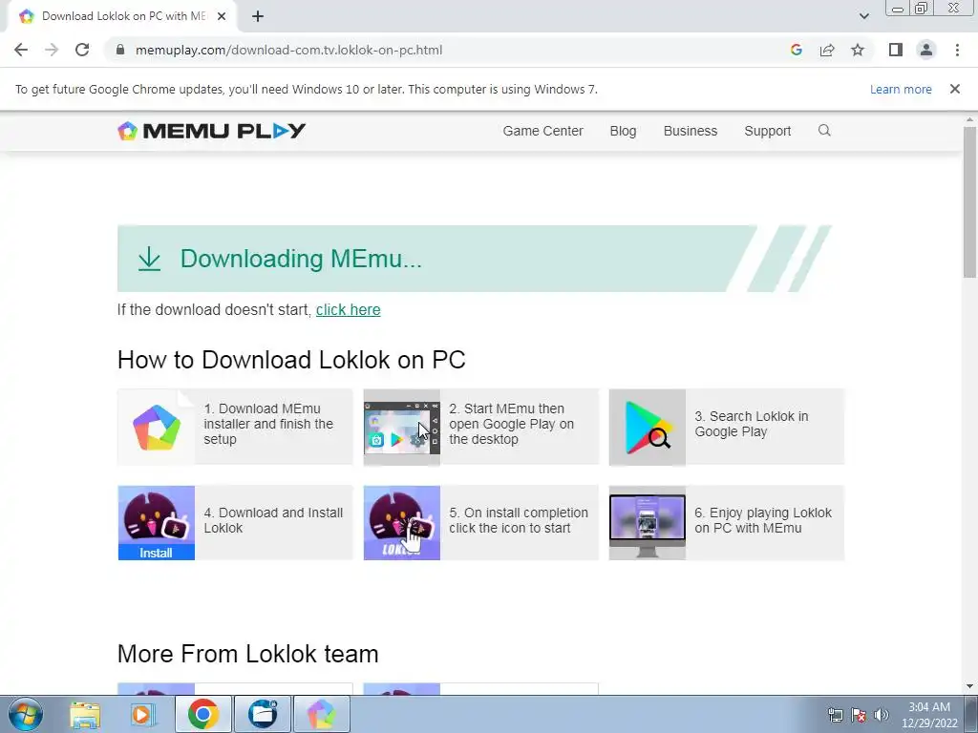Click the scrollbar down arrow
978x733 pixels.
pos(969,686)
